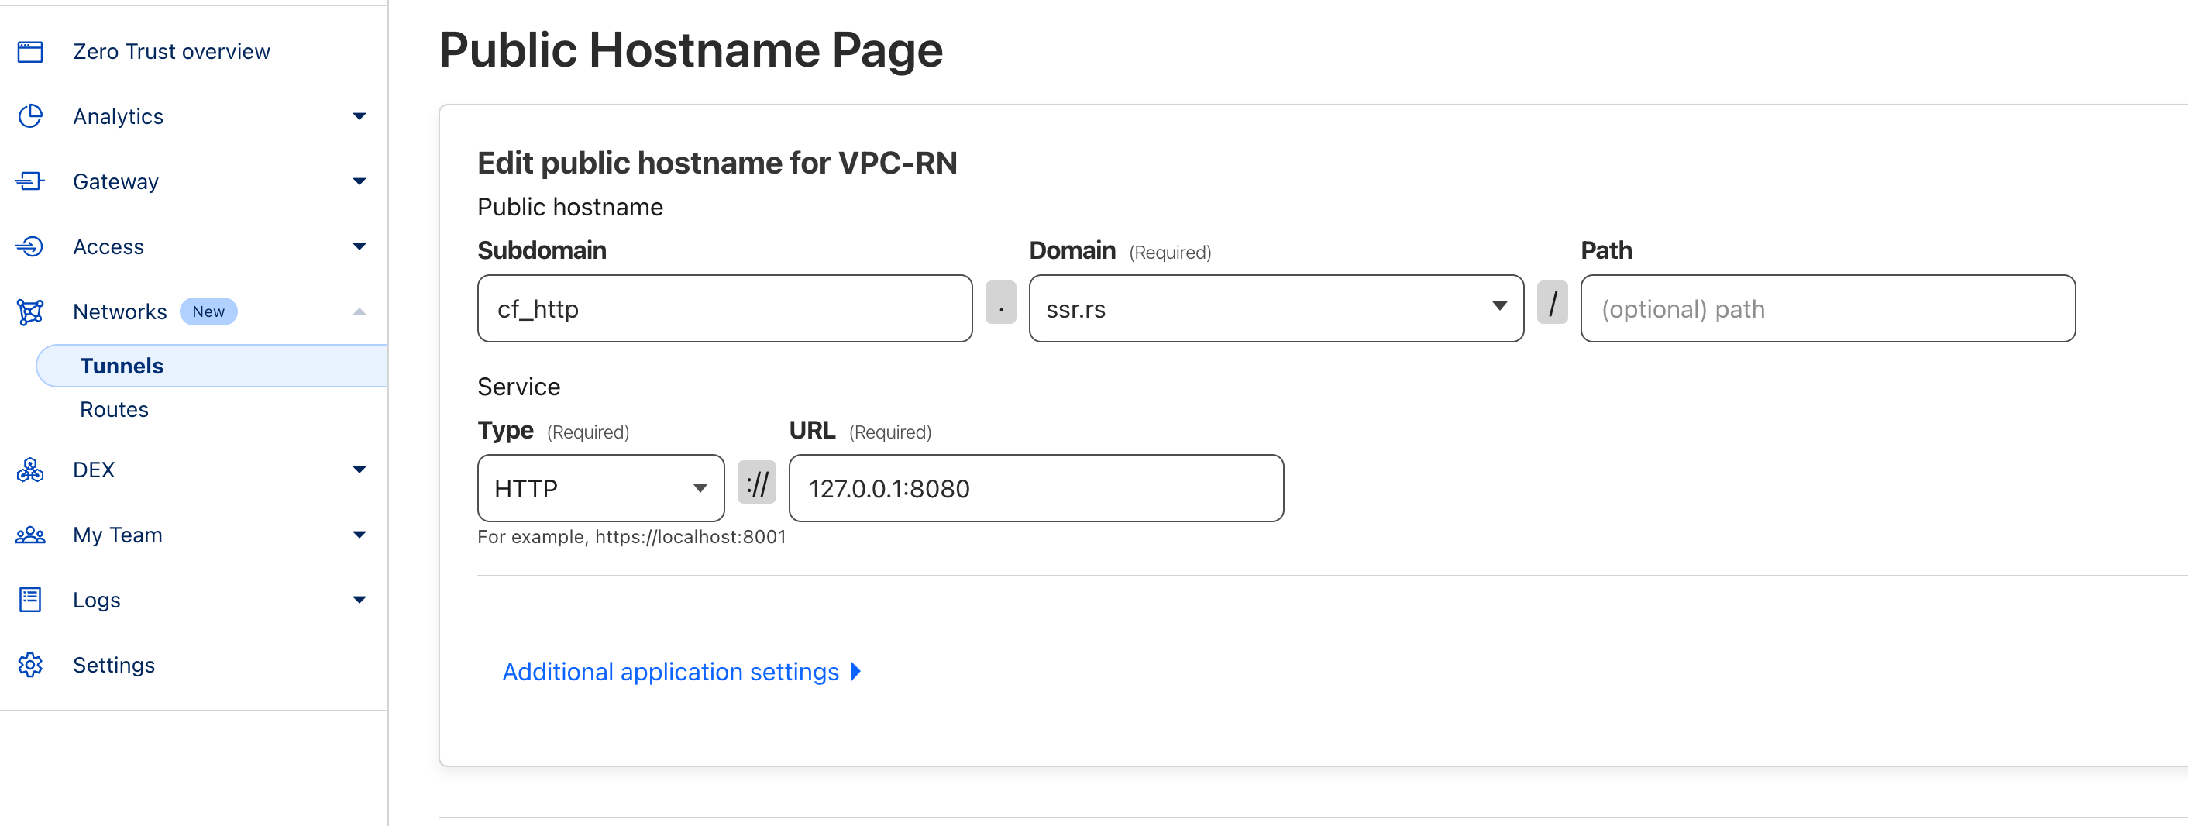This screenshot has height=826, width=2188.
Task: Open the Domain dropdown showing ssr.rs
Action: point(1275,308)
